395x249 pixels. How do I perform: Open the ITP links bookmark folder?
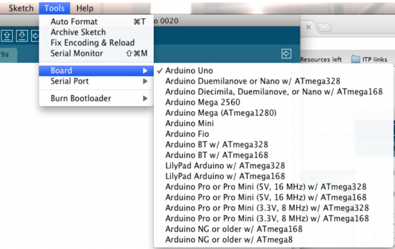pos(371,59)
